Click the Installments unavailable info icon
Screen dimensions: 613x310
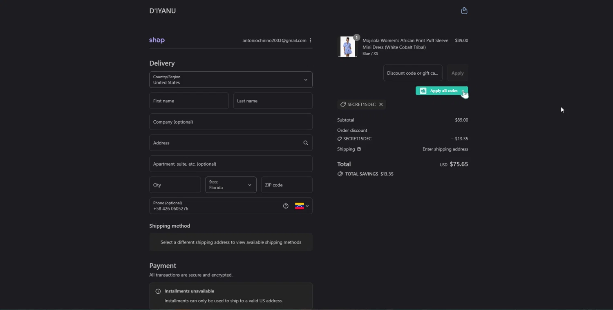158,292
